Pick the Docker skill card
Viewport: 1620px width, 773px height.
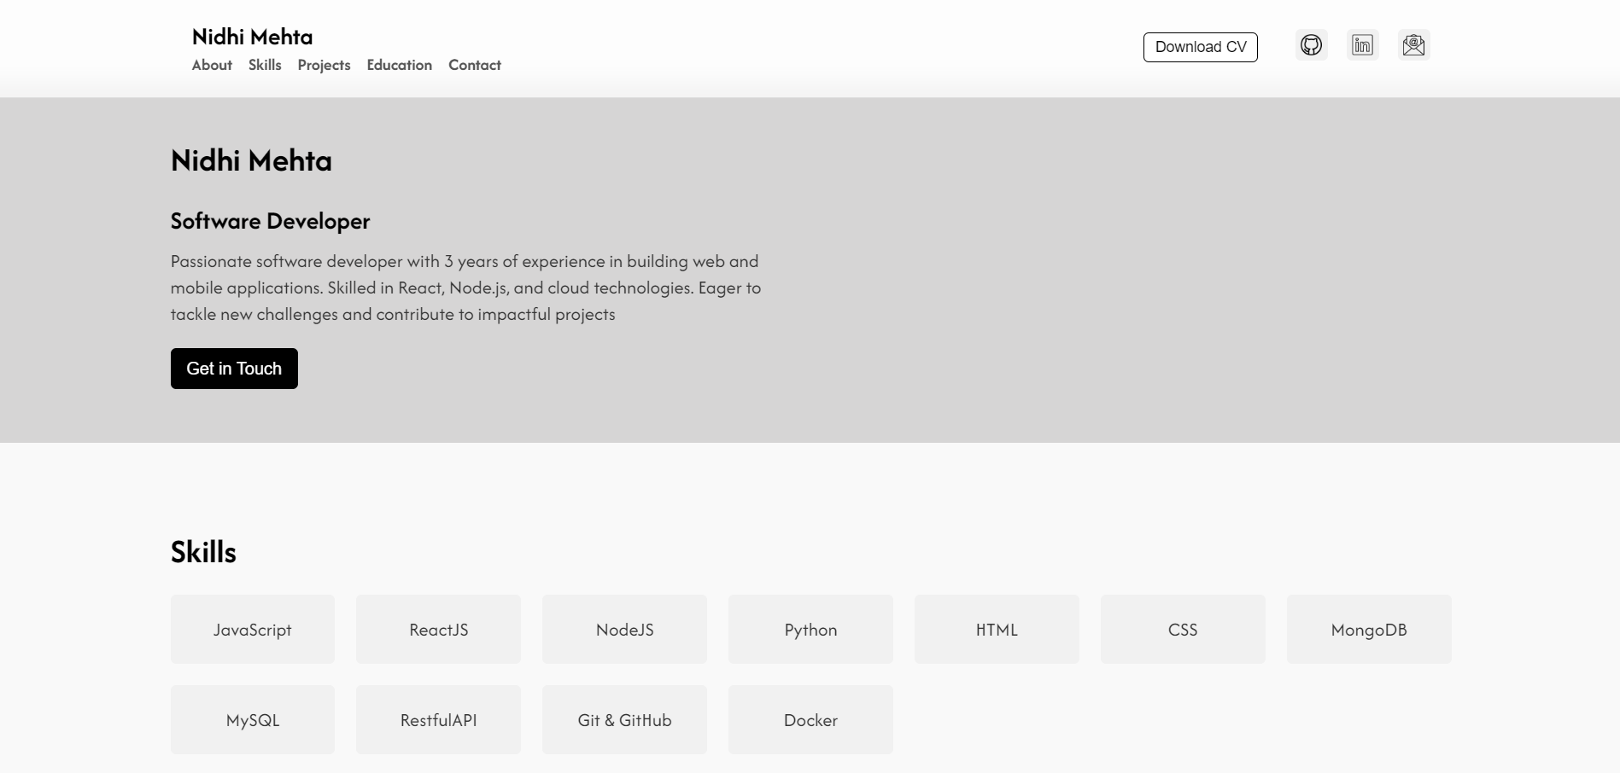pos(810,720)
